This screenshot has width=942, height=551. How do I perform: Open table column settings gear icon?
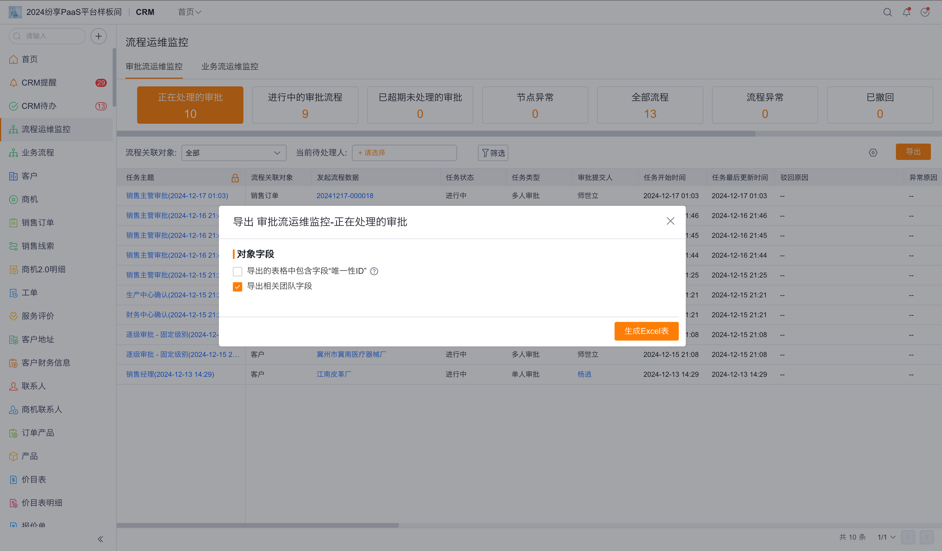coord(873,153)
